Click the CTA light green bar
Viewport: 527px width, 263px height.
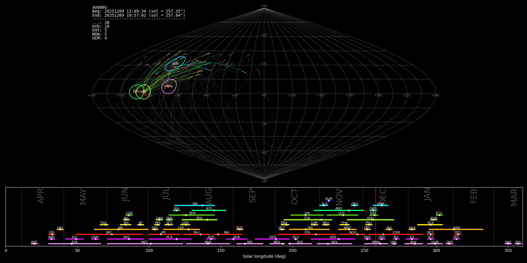point(308,220)
